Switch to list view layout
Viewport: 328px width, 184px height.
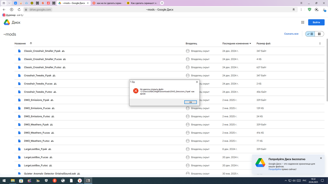pyautogui.click(x=310, y=34)
